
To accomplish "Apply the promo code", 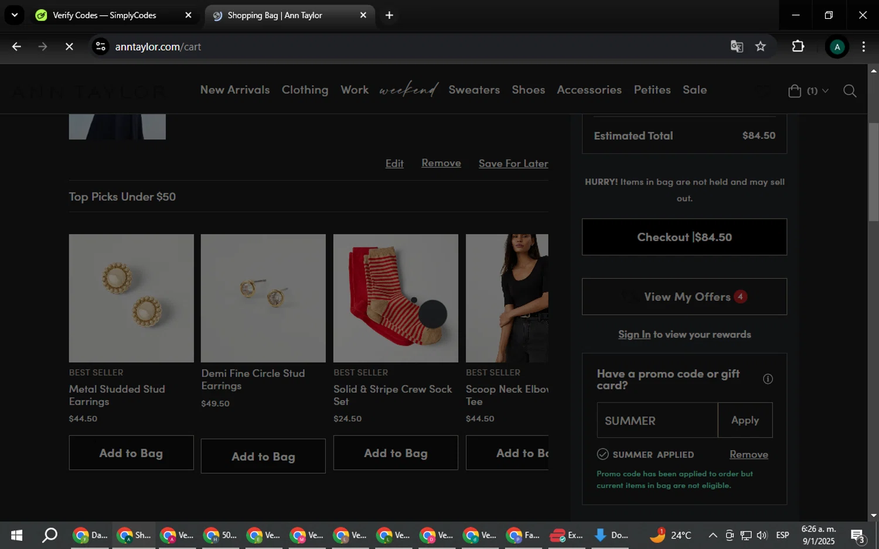I will [745, 420].
